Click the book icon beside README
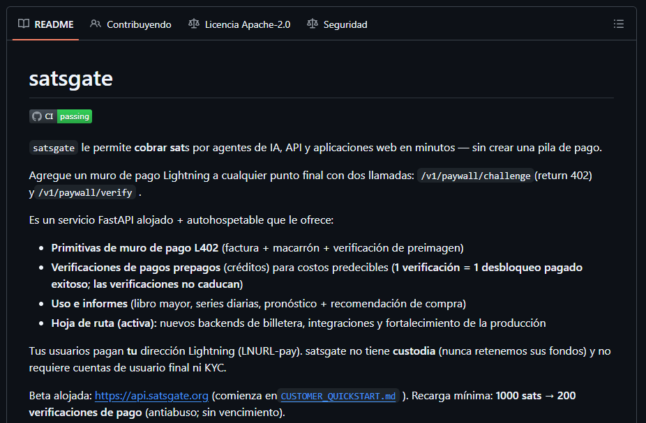Viewport: 646px width, 423px height. [24, 24]
